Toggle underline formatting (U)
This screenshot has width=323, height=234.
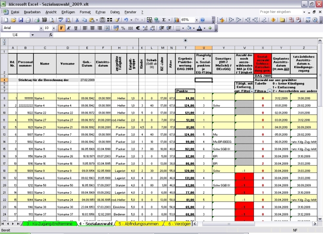[x=76, y=28]
